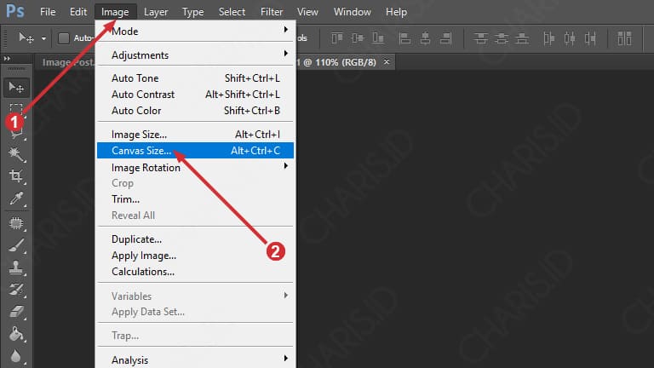654x368 pixels.
Task: Open the Edit menu
Action: [x=78, y=12]
